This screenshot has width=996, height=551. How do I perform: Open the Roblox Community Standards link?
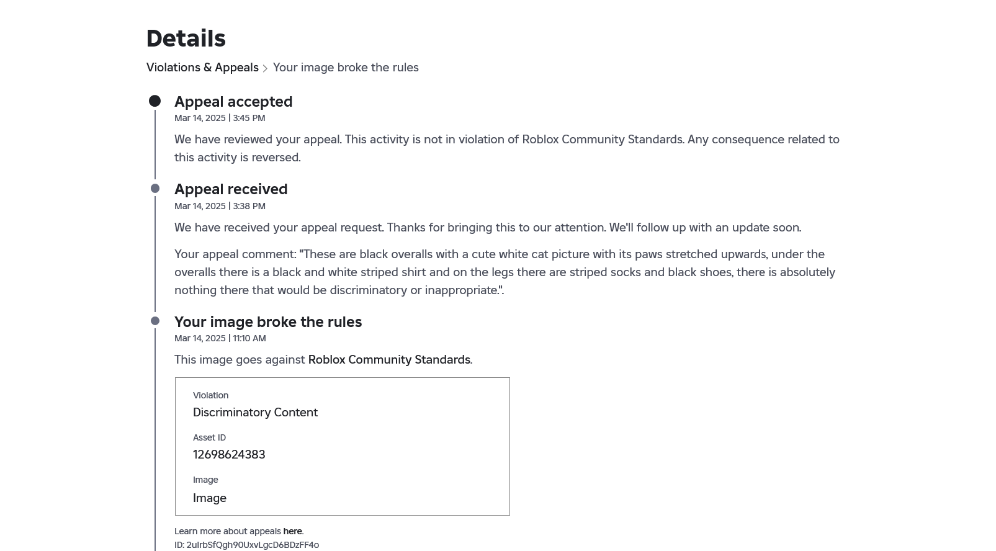click(x=389, y=360)
